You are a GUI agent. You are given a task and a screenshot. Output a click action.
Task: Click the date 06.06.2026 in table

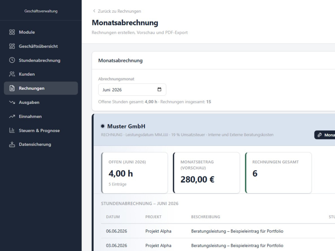pyautogui.click(x=117, y=231)
